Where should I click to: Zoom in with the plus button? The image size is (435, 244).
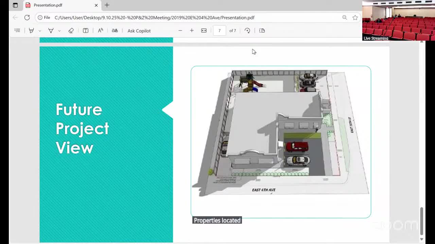pos(192,30)
